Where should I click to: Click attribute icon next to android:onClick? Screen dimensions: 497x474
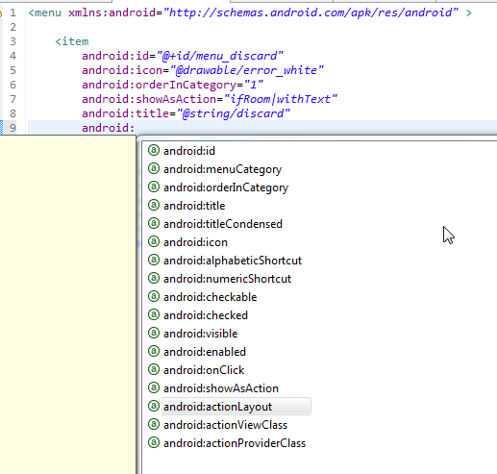coord(154,369)
